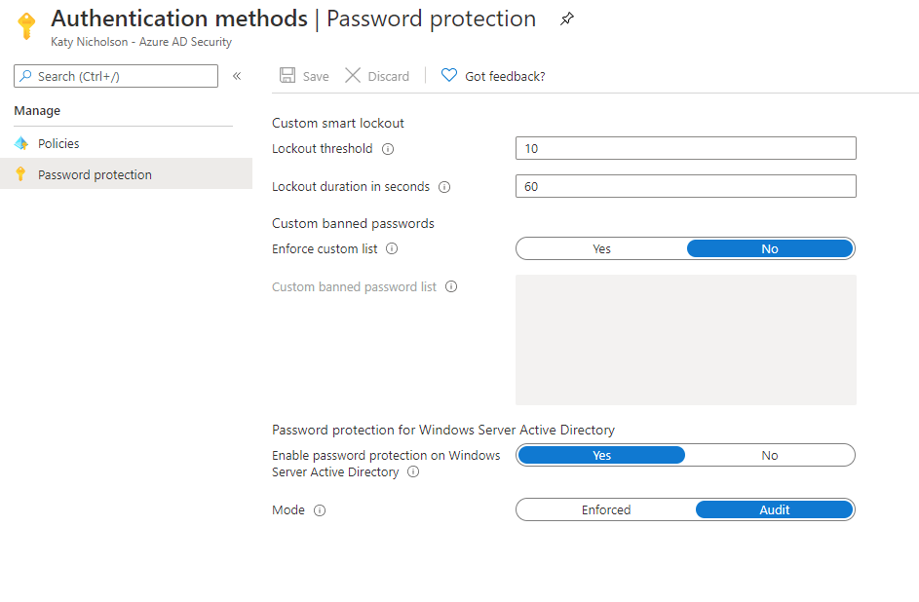This screenshot has width=919, height=602.
Task: Click the Got feedback heart icon
Action: click(449, 76)
